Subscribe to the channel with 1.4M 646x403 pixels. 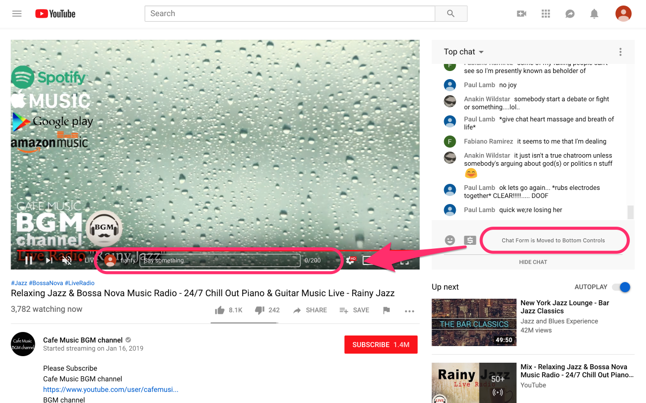point(381,345)
